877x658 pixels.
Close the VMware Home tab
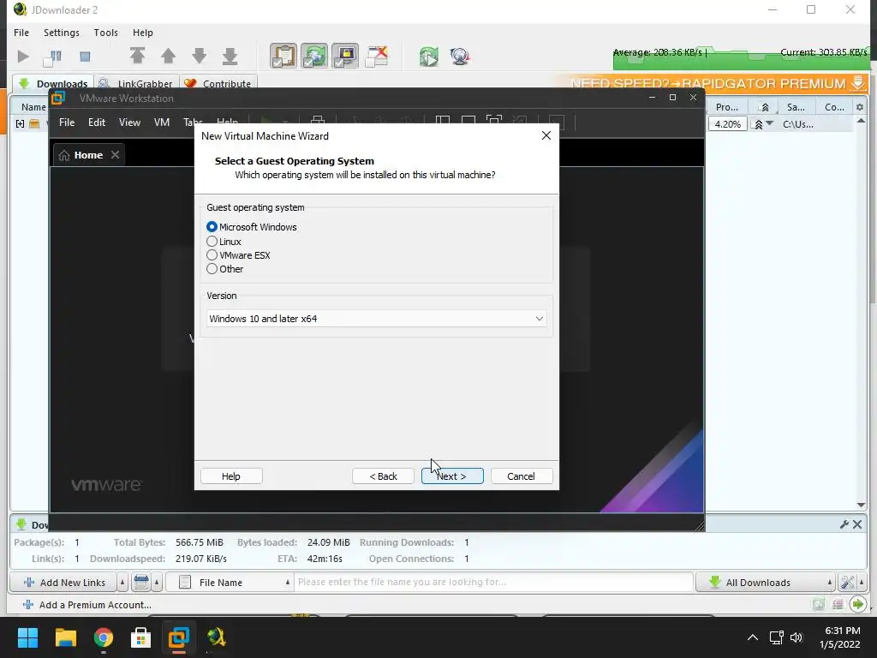(115, 154)
